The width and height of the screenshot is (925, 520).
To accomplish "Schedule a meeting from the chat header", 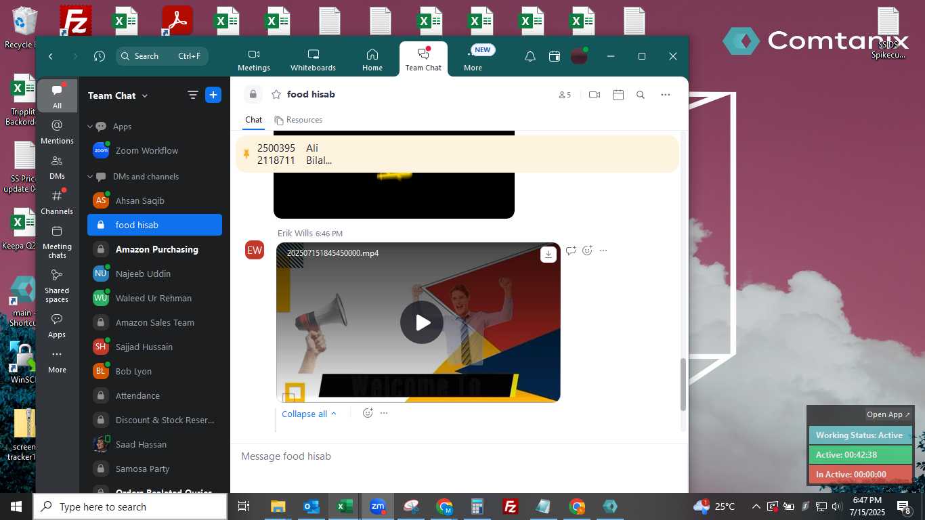I will pyautogui.click(x=618, y=95).
